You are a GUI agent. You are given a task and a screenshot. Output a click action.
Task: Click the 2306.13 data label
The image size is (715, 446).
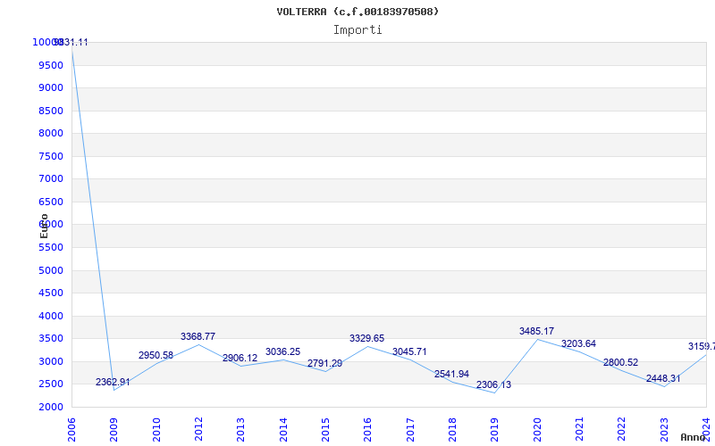click(494, 385)
